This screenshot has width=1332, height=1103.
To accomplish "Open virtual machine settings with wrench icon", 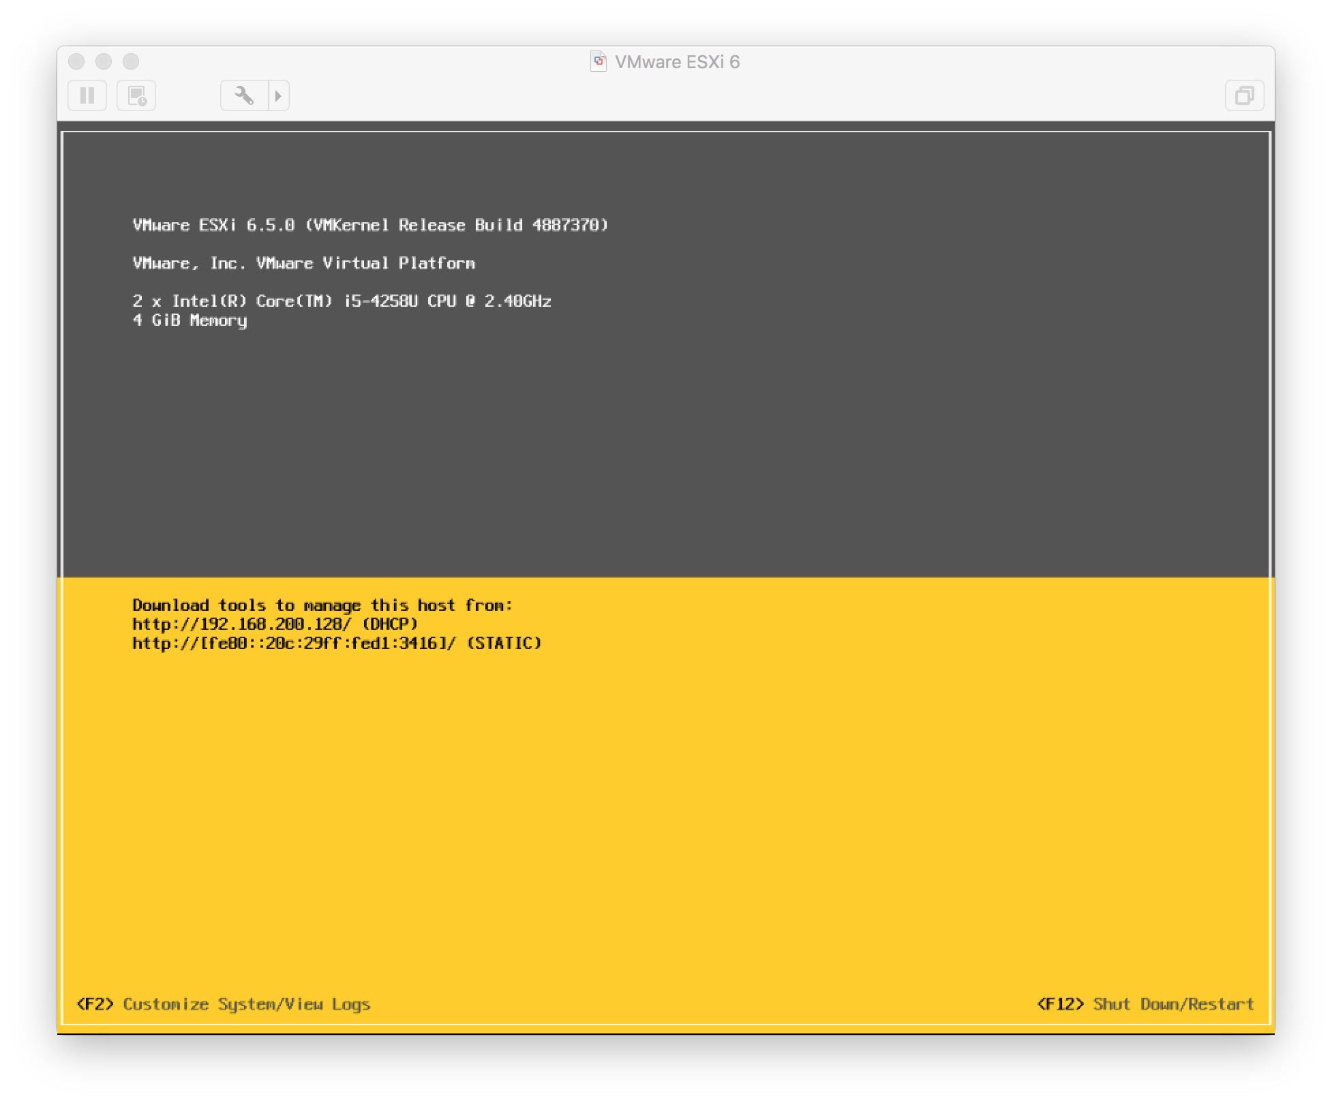I will pos(245,95).
